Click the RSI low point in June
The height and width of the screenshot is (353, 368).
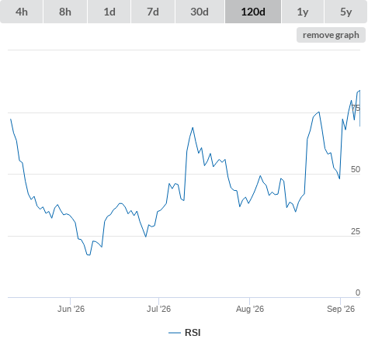coord(89,255)
